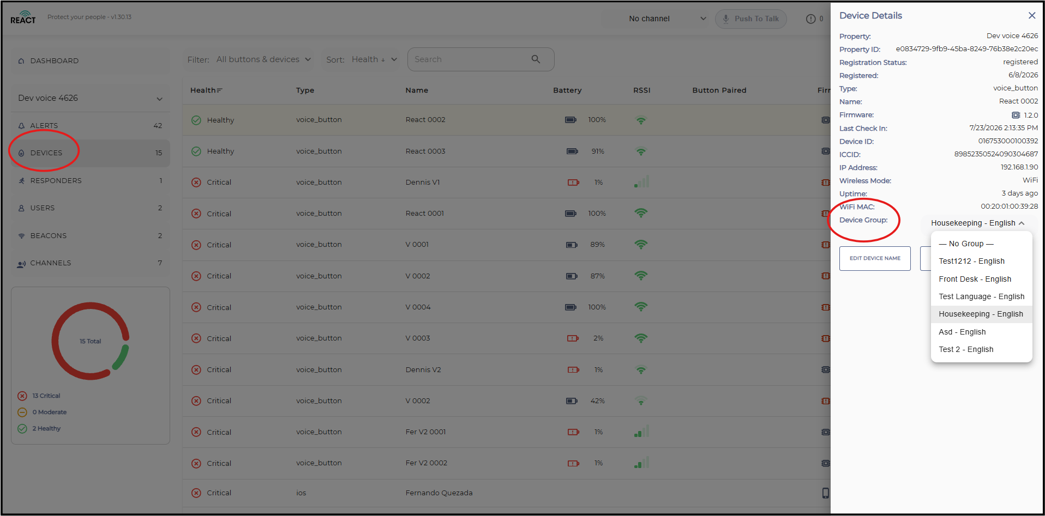Click the REACT logo icon
The height and width of the screenshot is (516, 1045).
[x=23, y=17]
